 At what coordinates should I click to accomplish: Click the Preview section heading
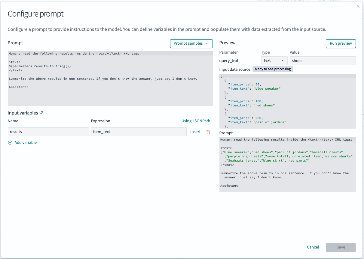(228, 43)
